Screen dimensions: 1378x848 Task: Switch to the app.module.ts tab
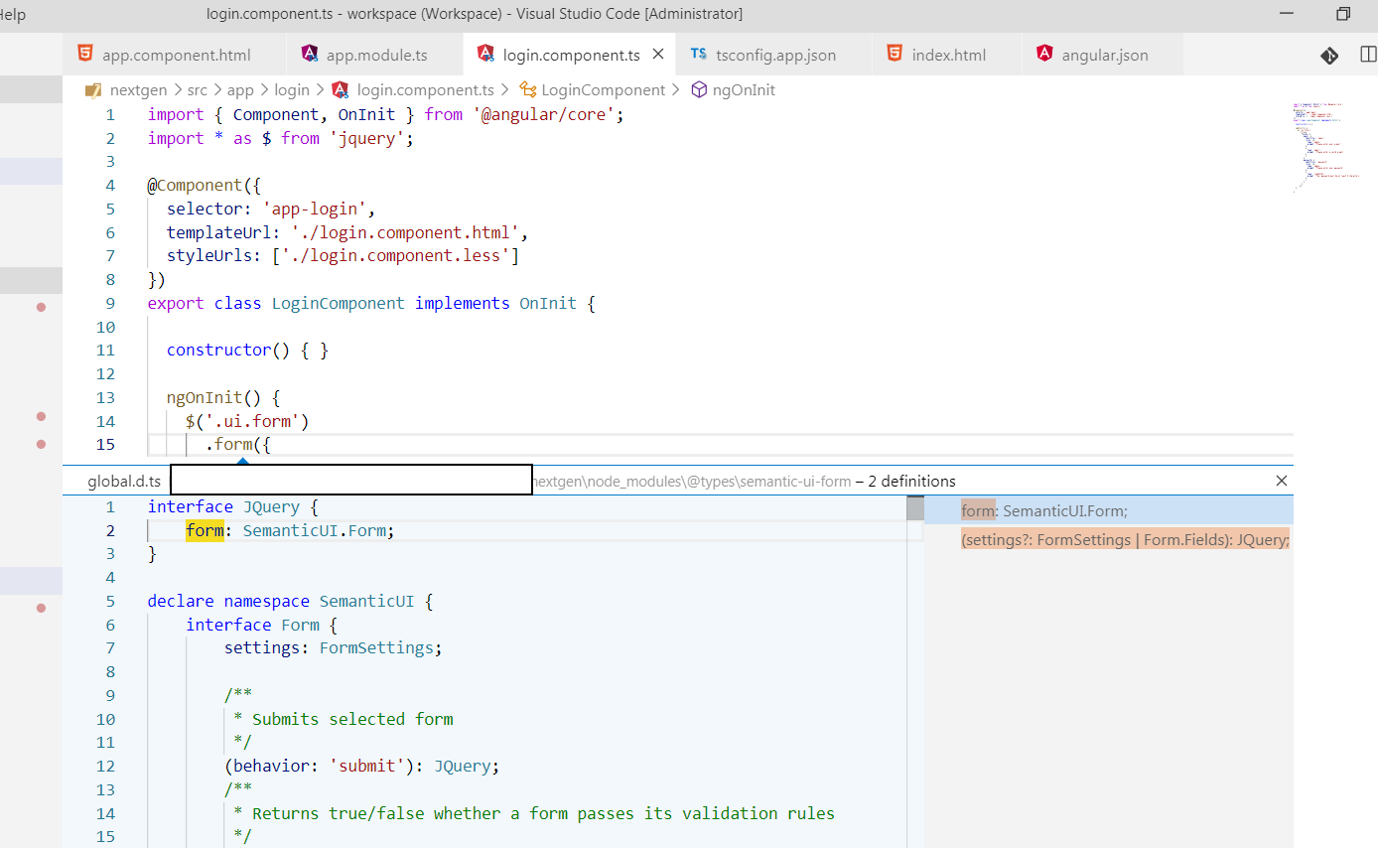[374, 55]
